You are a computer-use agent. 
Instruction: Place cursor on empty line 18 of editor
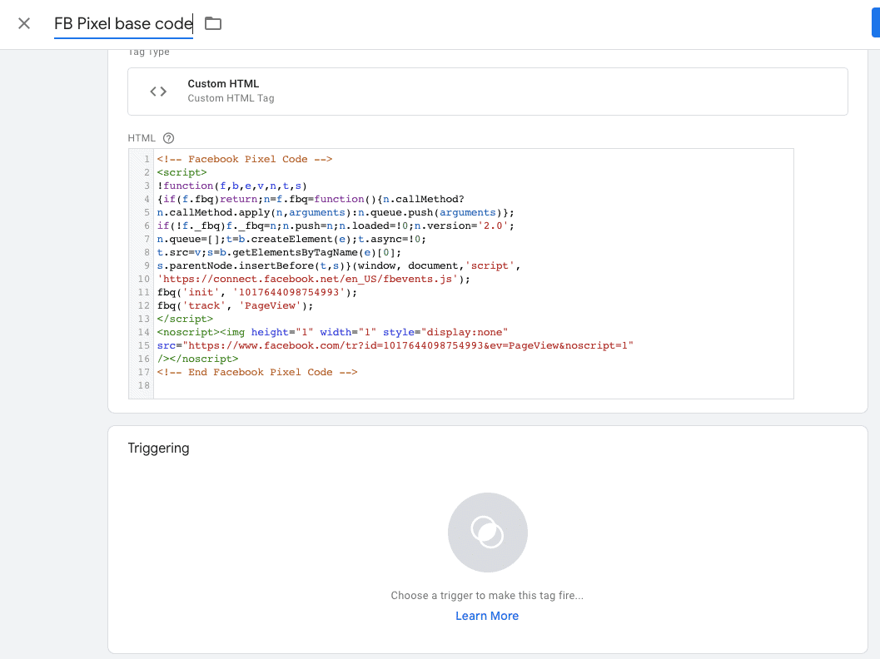[x=333, y=386]
